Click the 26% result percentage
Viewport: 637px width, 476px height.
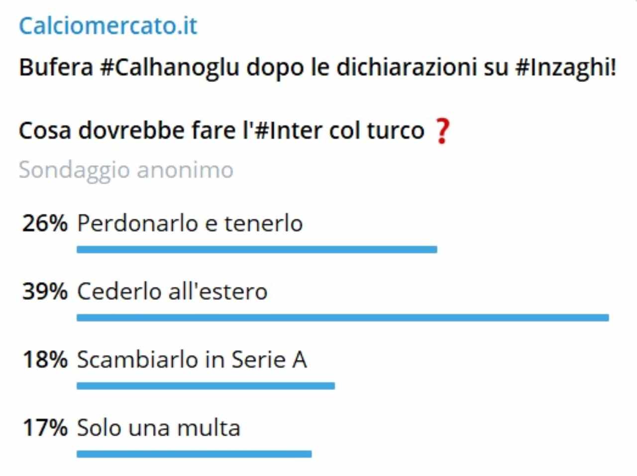45,223
